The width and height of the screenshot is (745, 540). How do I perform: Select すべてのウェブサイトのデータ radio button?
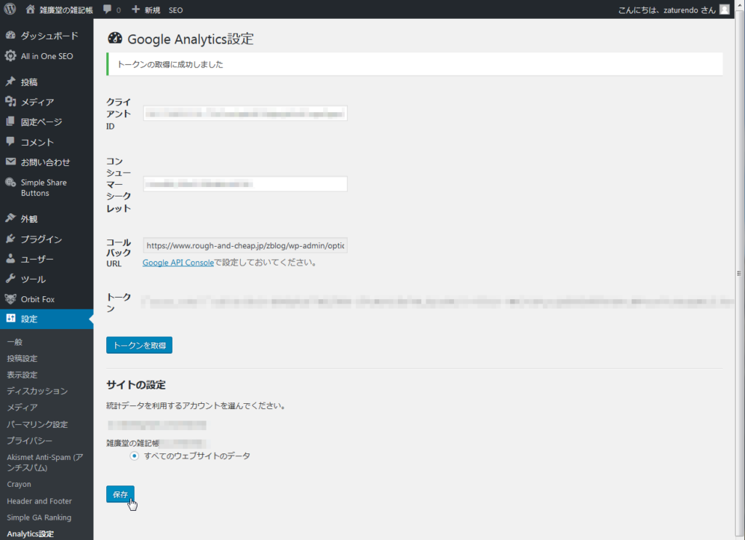tap(134, 456)
